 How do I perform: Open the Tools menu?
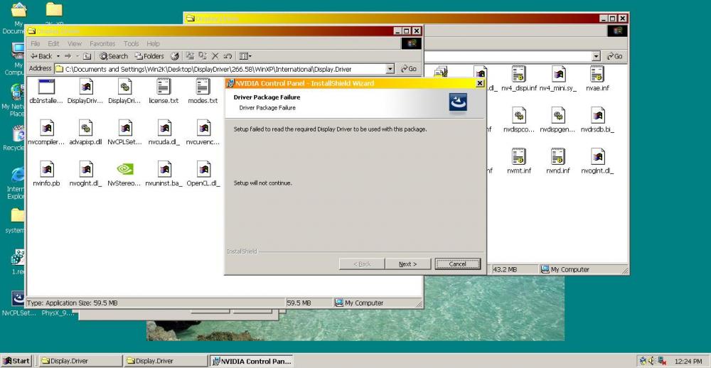tap(131, 43)
